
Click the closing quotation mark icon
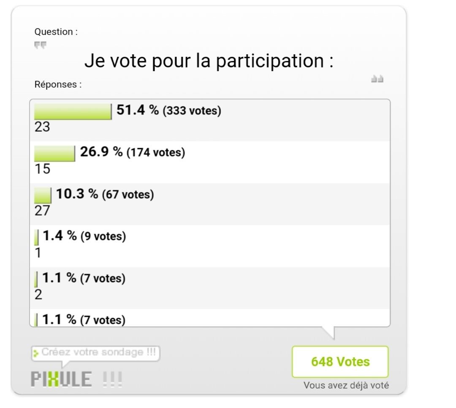pyautogui.click(x=377, y=79)
